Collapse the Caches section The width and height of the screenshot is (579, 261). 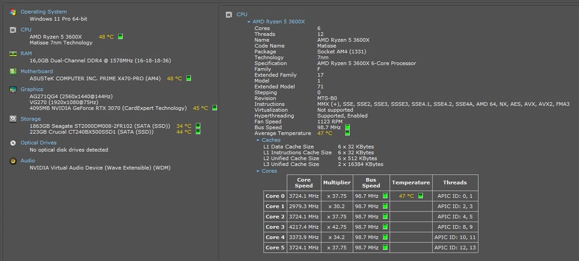(258, 140)
